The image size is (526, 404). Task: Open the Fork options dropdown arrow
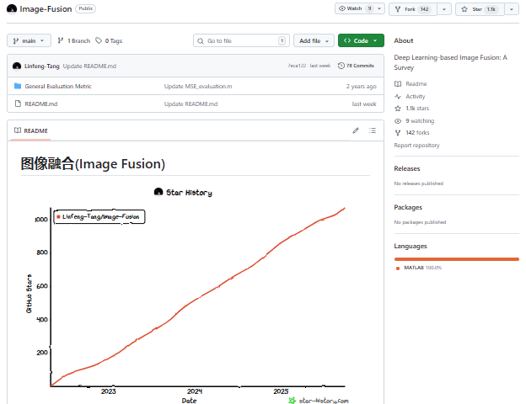443,9
